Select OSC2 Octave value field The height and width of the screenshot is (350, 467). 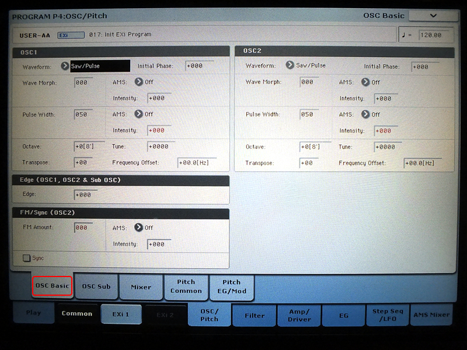tap(315, 147)
